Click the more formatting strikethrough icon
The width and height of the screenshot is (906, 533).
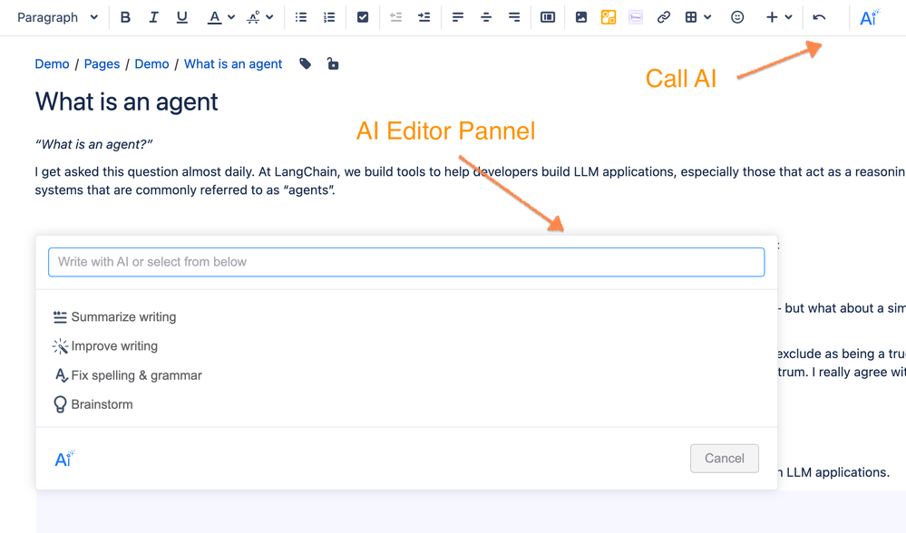coord(253,17)
